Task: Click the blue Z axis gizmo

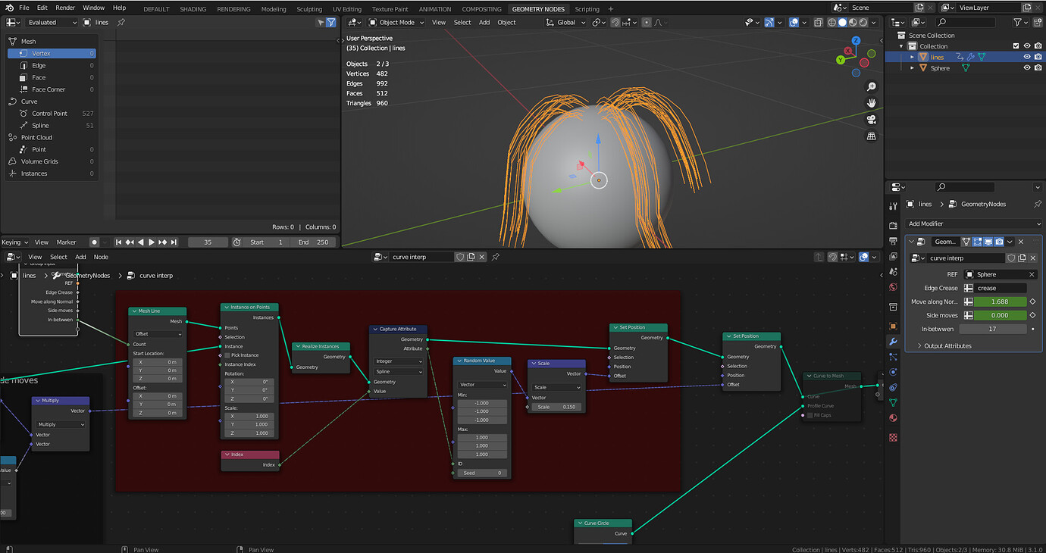Action: click(856, 41)
